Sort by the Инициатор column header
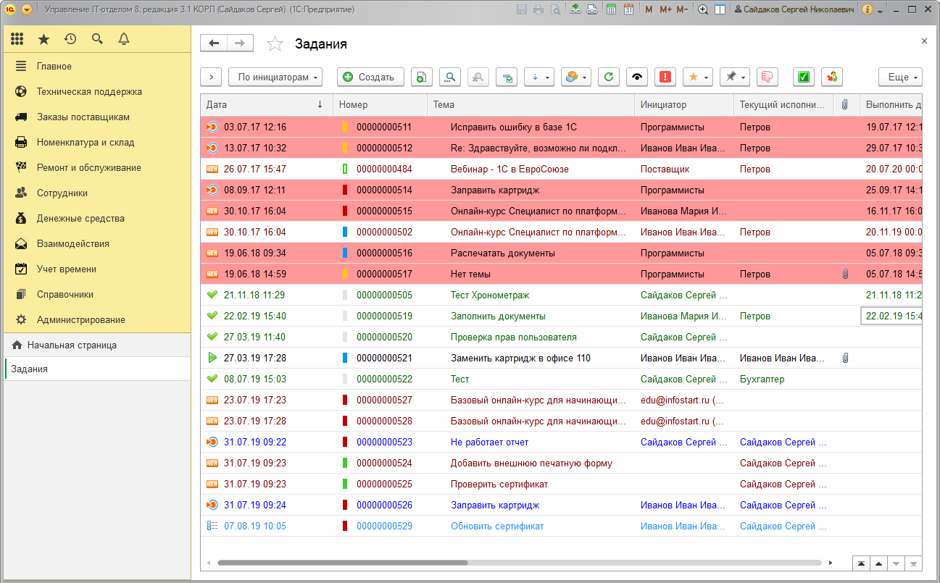940x583 pixels. 683,105
